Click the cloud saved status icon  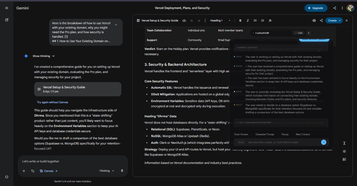tap(184, 21)
